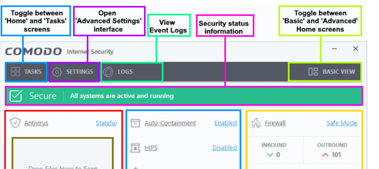379x169 pixels.
Task: Click the Auto-Containment box icon
Action: tap(135, 123)
